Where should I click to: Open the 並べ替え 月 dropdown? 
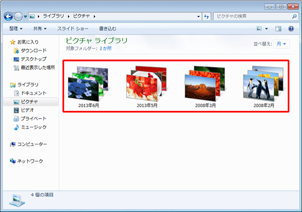pos(281,44)
